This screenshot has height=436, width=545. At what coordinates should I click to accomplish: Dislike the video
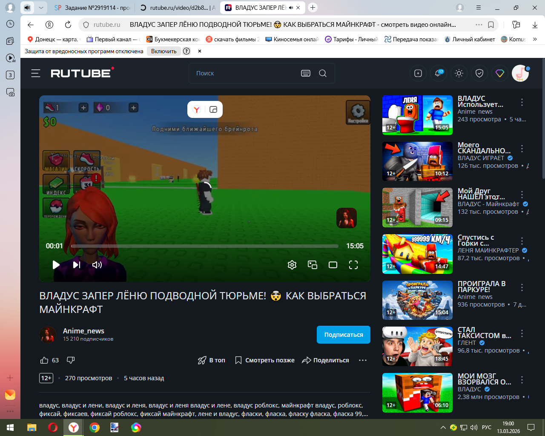71,360
